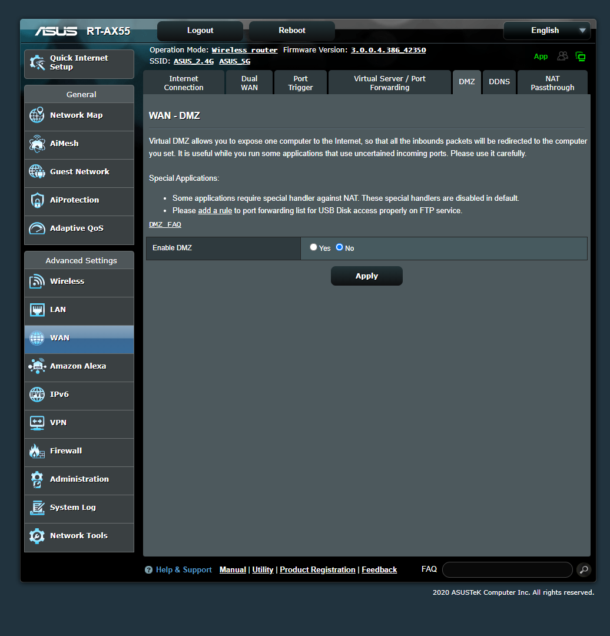Click the ASUS logo
Screen dimensions: 610x636
click(x=56, y=31)
